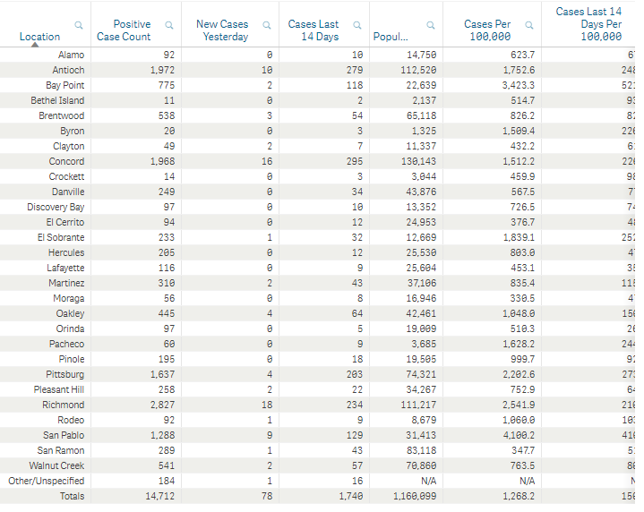Open search icon for New Cases Yesterday
This screenshot has width=644, height=512.
pos(267,25)
